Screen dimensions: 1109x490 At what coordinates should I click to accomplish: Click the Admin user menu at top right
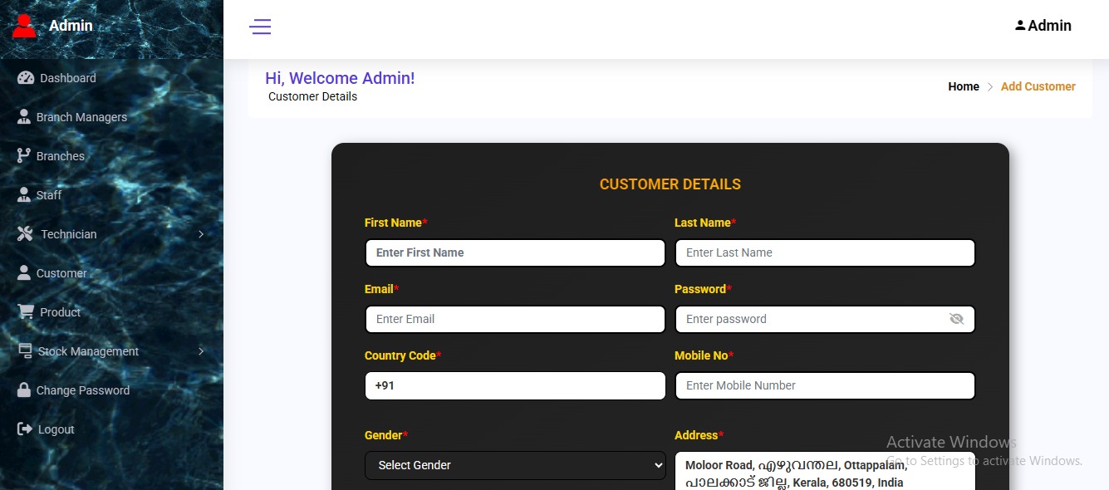1043,26
